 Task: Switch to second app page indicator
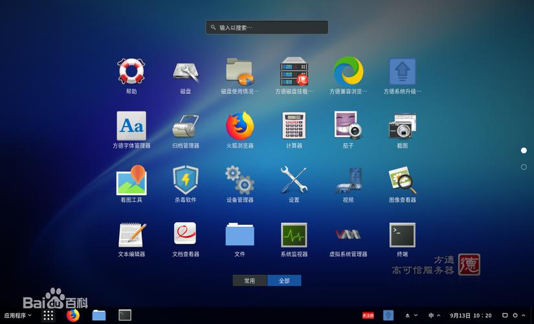tap(524, 167)
